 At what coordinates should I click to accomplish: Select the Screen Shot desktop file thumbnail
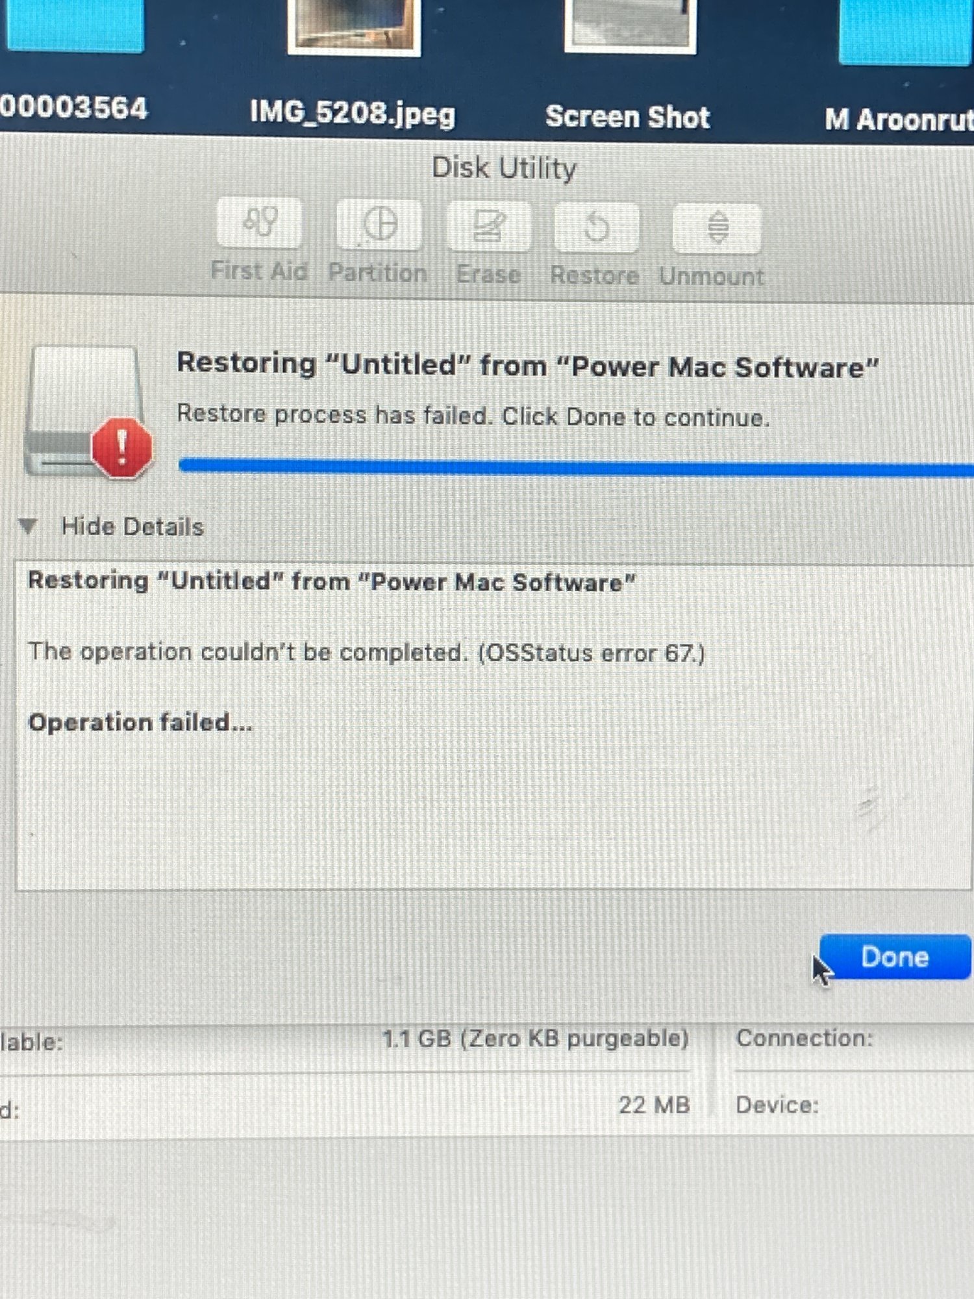pyautogui.click(x=630, y=25)
